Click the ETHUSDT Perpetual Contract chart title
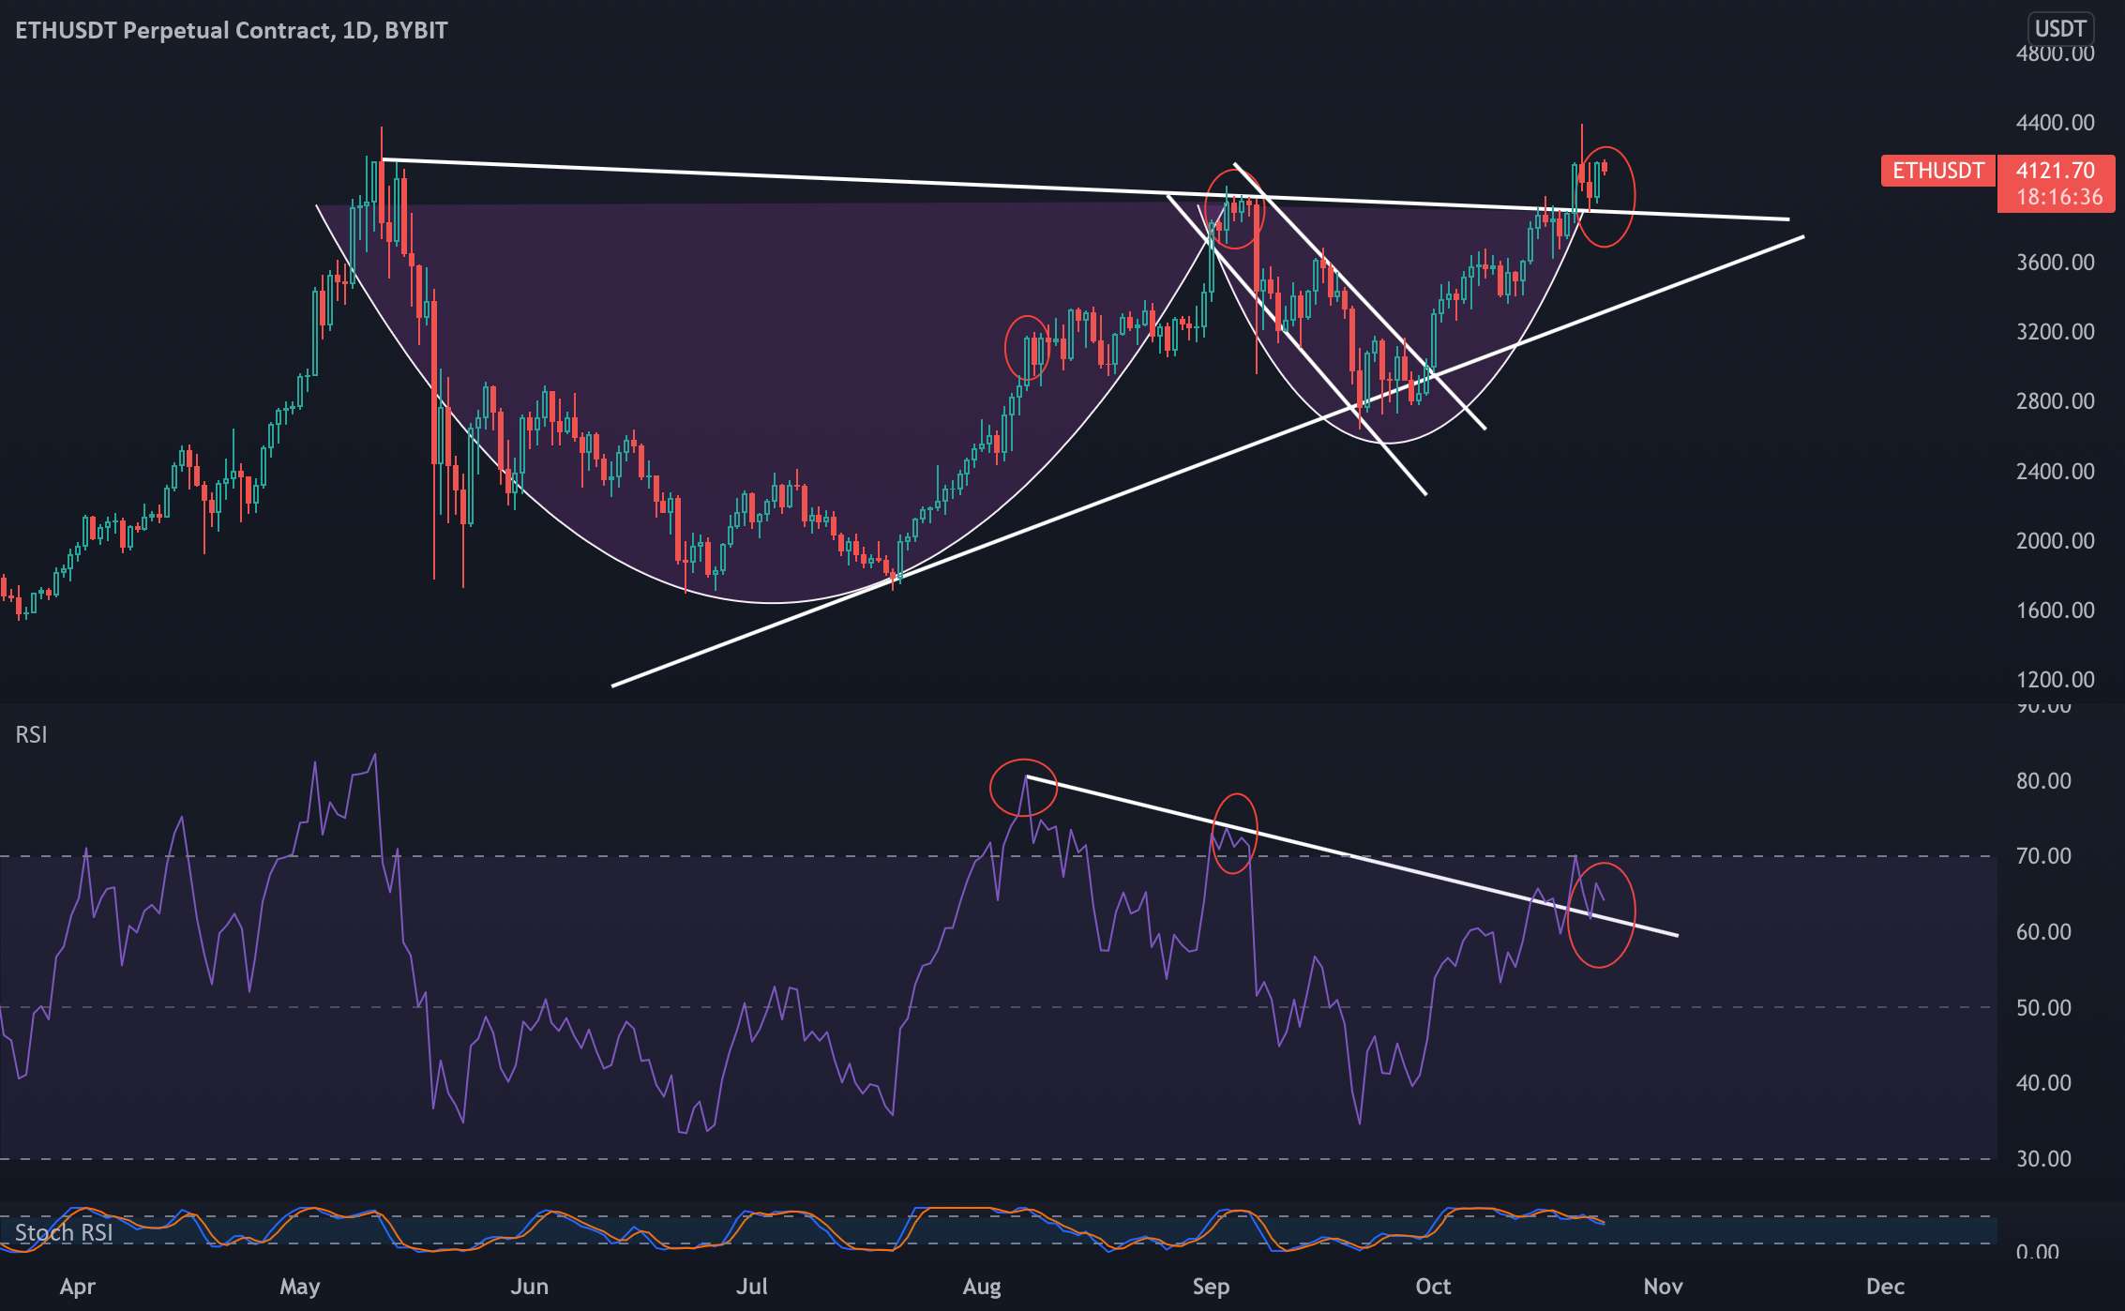This screenshot has height=1311, width=2125. tap(232, 30)
